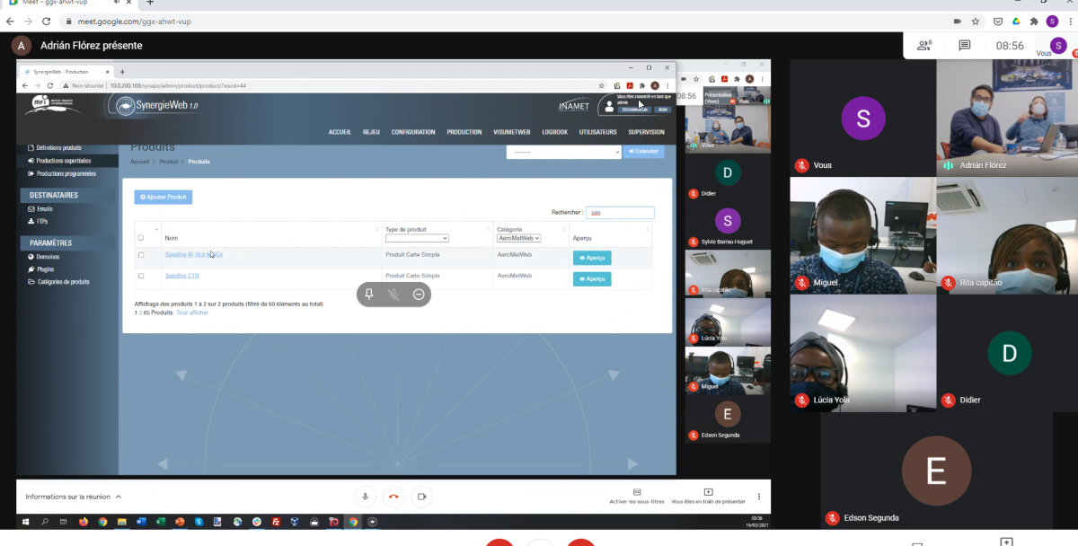Open the Type de produit filter dropdown

pyautogui.click(x=417, y=238)
